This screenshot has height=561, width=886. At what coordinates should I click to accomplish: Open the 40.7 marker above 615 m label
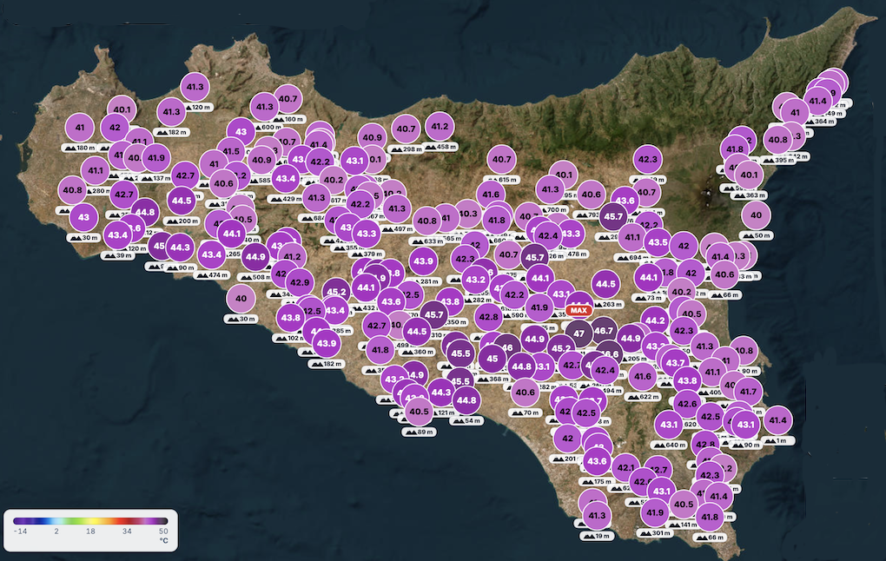(x=501, y=159)
